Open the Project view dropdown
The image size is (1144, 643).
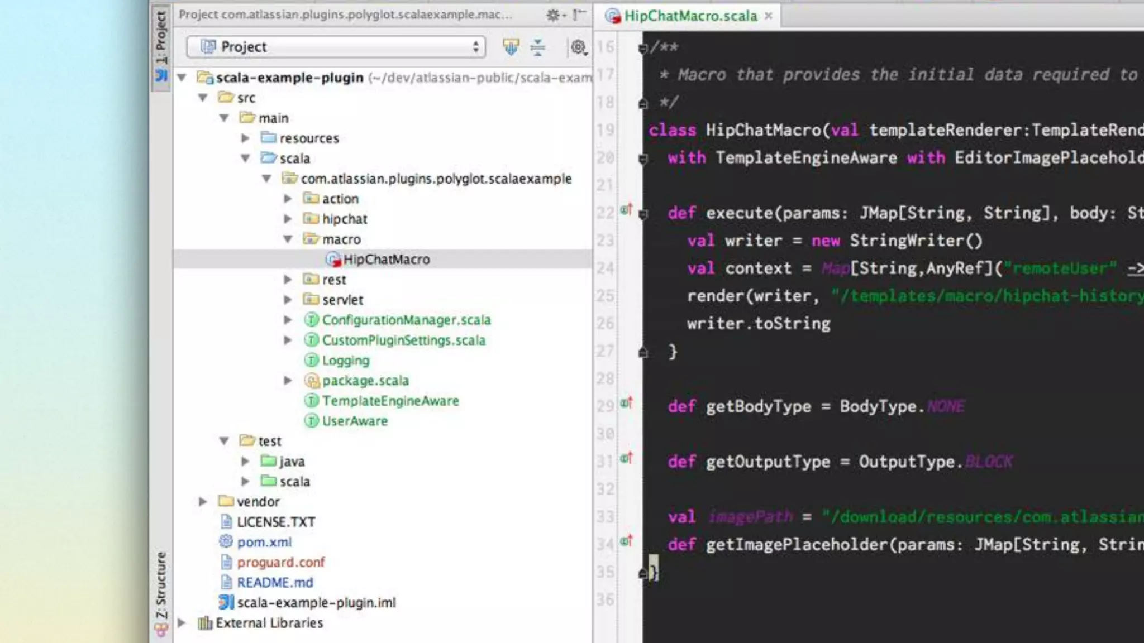click(336, 47)
